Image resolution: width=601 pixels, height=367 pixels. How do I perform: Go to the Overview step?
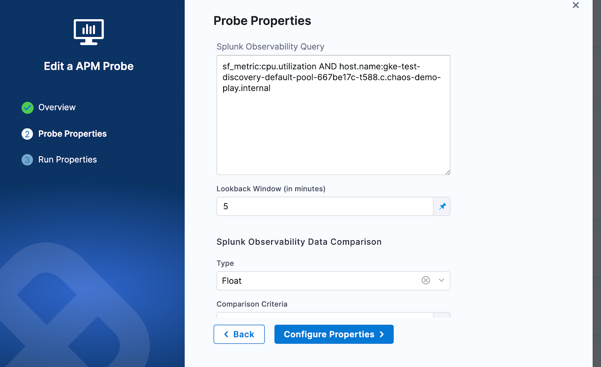tap(57, 108)
